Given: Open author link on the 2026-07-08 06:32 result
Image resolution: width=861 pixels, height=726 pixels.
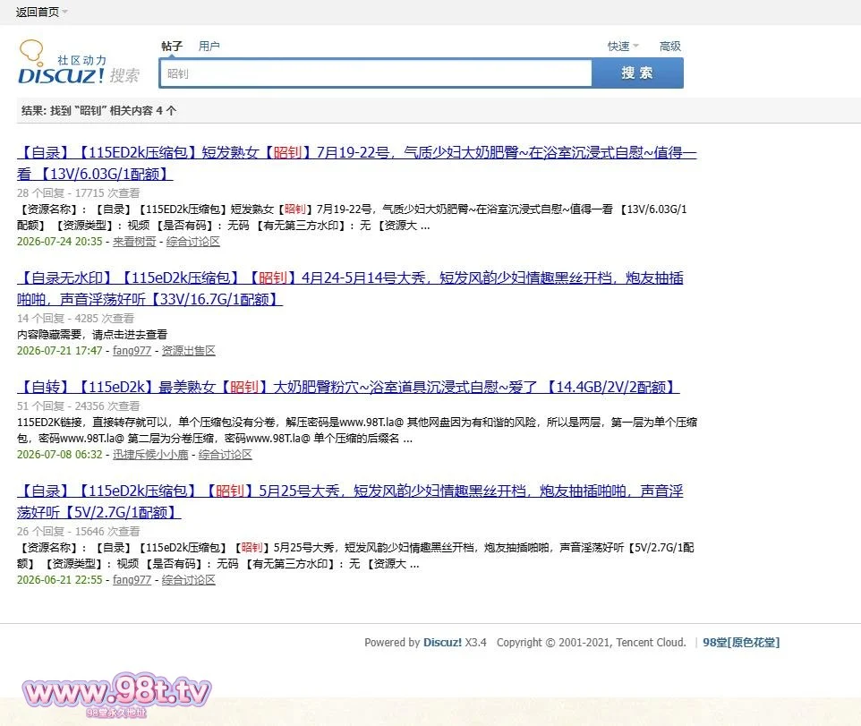Looking at the screenshot, I should click(x=150, y=455).
